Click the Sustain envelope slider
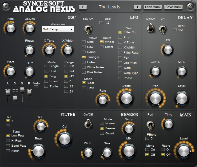The width and height of the screenshot is (197, 167). click(x=22, y=90)
